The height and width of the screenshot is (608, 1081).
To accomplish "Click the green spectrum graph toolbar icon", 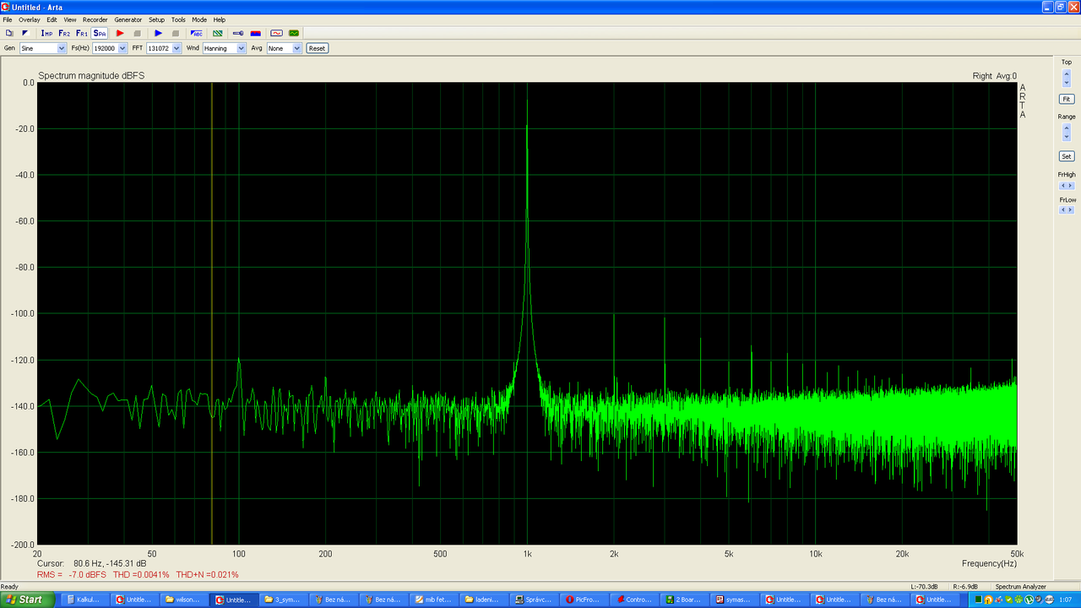I will (294, 33).
